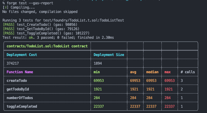
Task: Click the '# calls' column header
Action: pyautogui.click(x=188, y=72)
